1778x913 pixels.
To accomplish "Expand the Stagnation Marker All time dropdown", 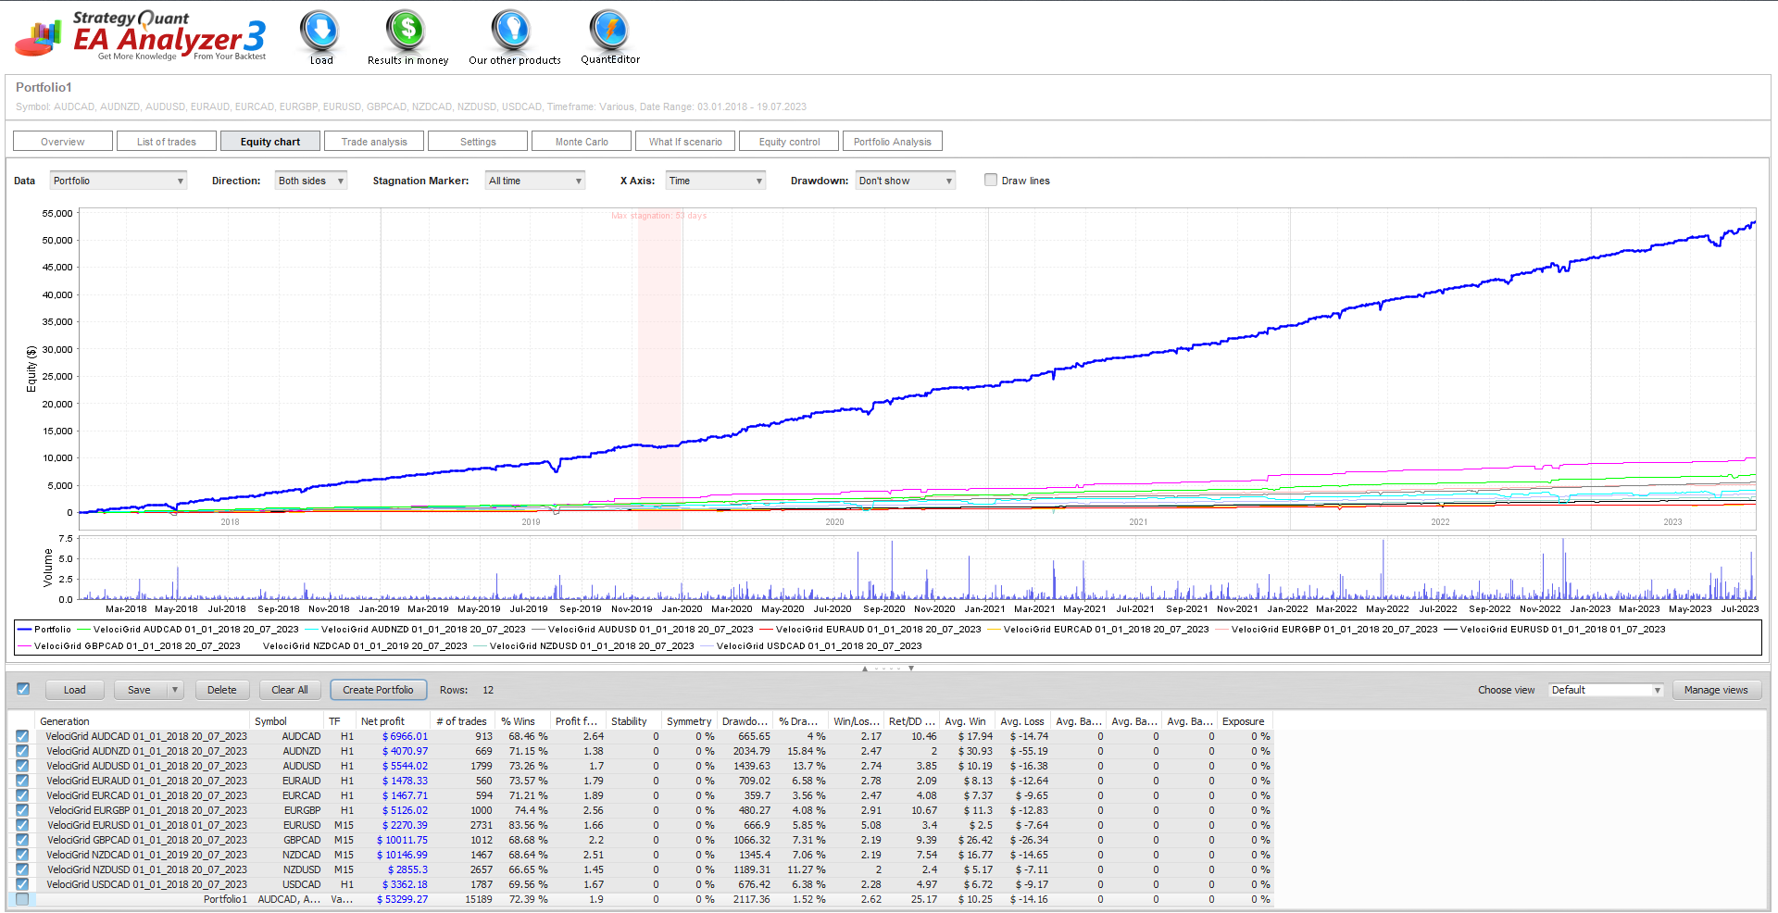I will tap(535, 181).
